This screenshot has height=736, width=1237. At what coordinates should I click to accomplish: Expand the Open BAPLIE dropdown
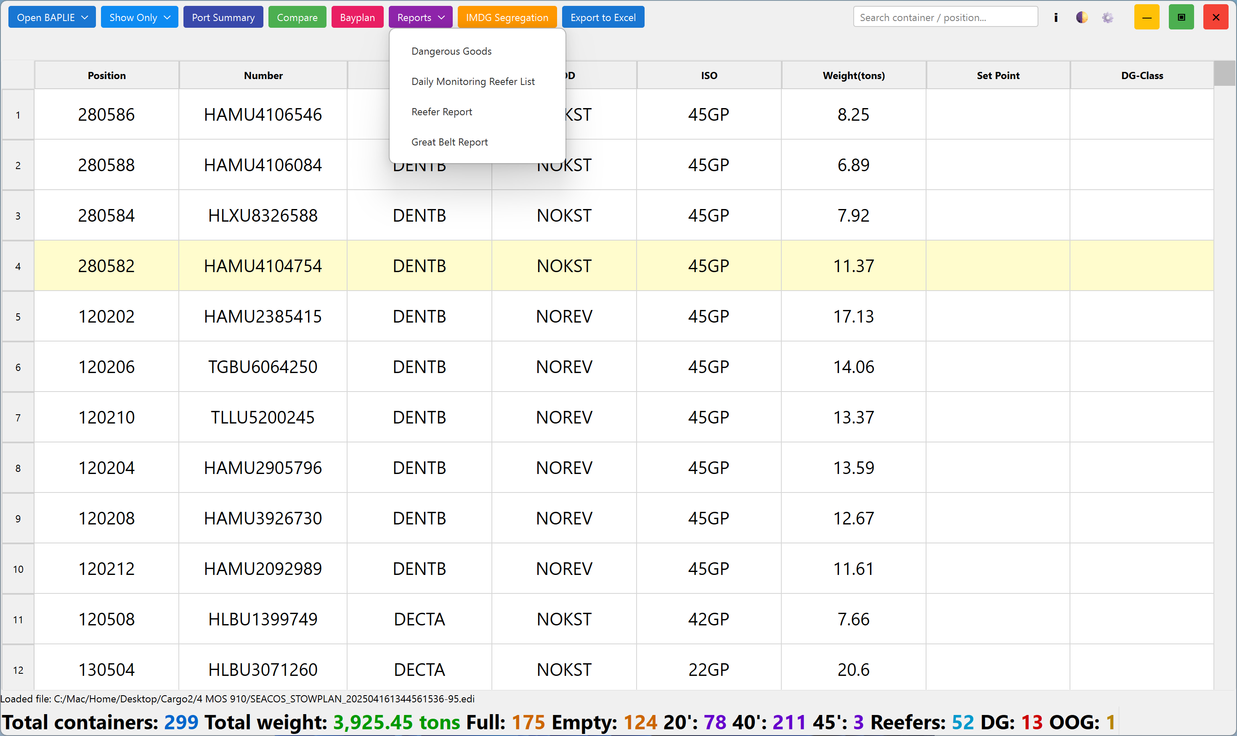point(52,17)
